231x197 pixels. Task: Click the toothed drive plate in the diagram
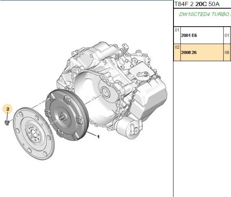point(34,133)
